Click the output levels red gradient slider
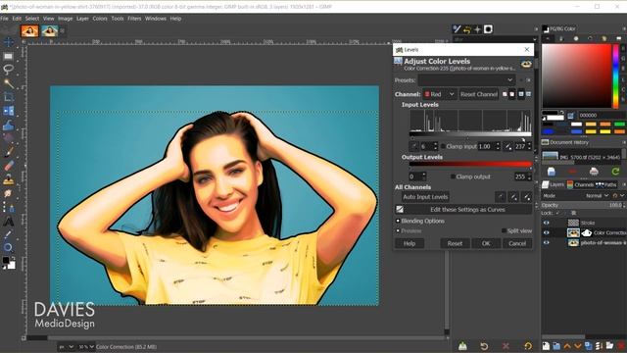 coord(470,165)
